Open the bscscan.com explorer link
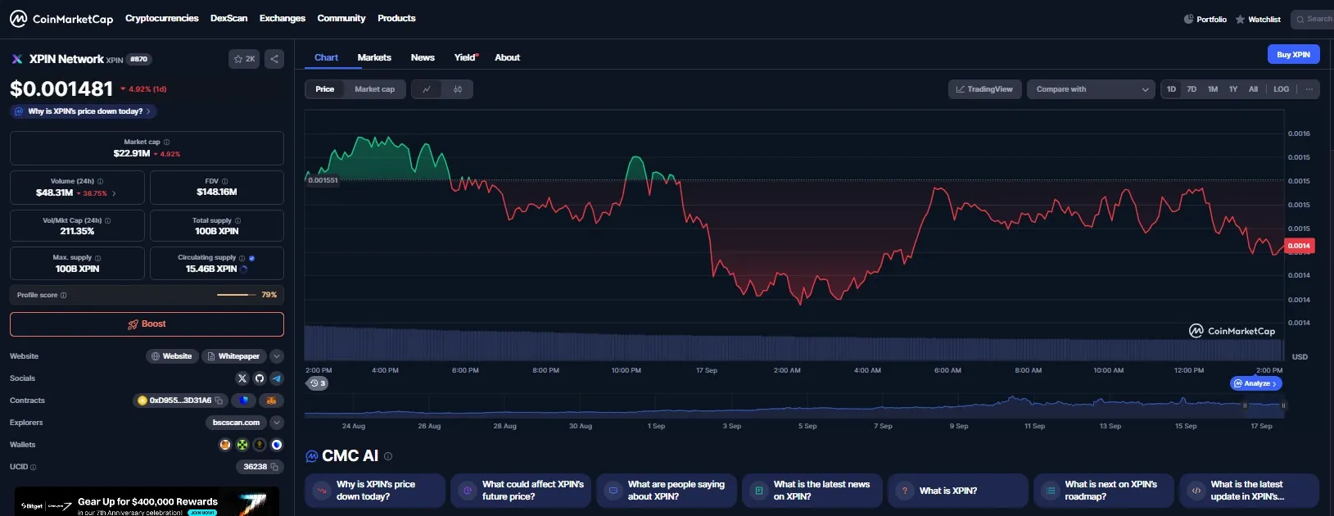 (236, 423)
